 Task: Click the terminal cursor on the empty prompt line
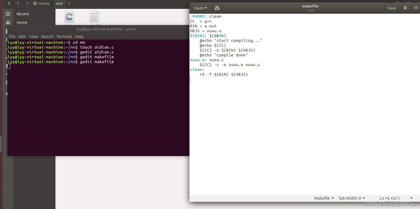[9, 66]
